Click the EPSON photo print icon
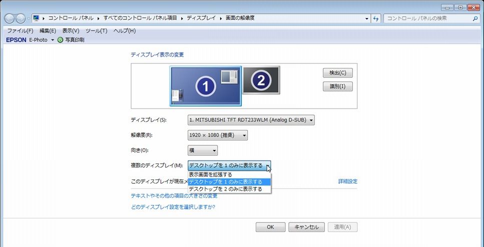This screenshot has width=484, height=247. pyautogui.click(x=61, y=39)
